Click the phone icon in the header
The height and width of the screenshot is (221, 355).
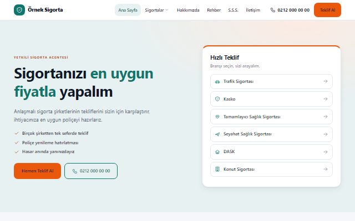(273, 10)
